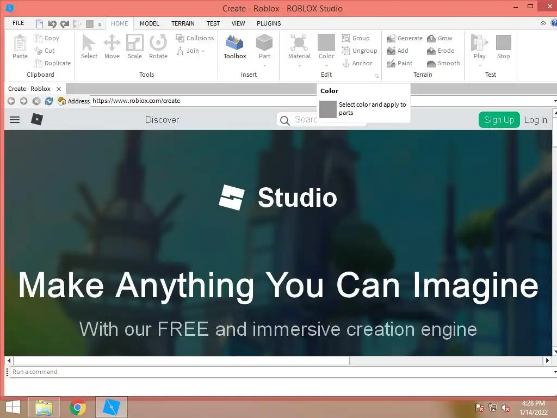Screen dimensions: 557x418
Task: Click the Copy icon
Action: (38, 38)
